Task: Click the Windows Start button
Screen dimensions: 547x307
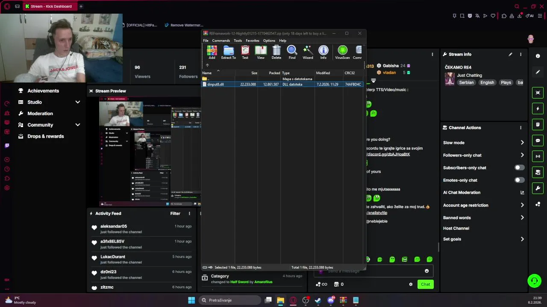Action: coord(191,300)
